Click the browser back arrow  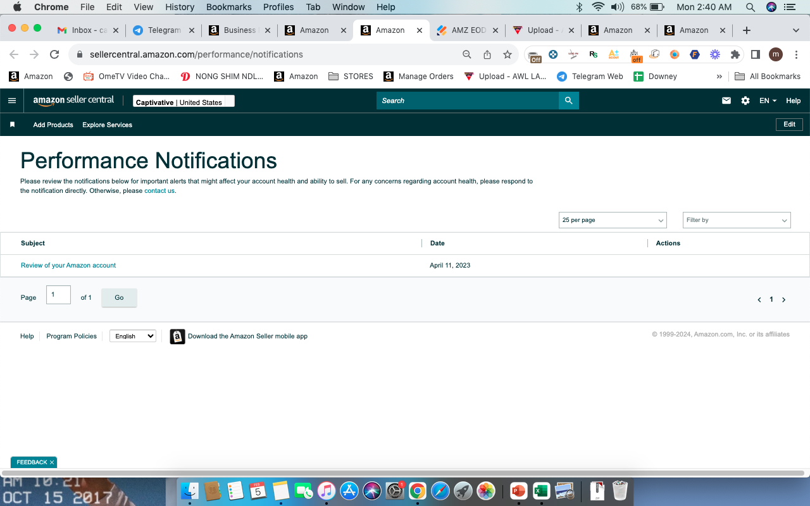(14, 54)
